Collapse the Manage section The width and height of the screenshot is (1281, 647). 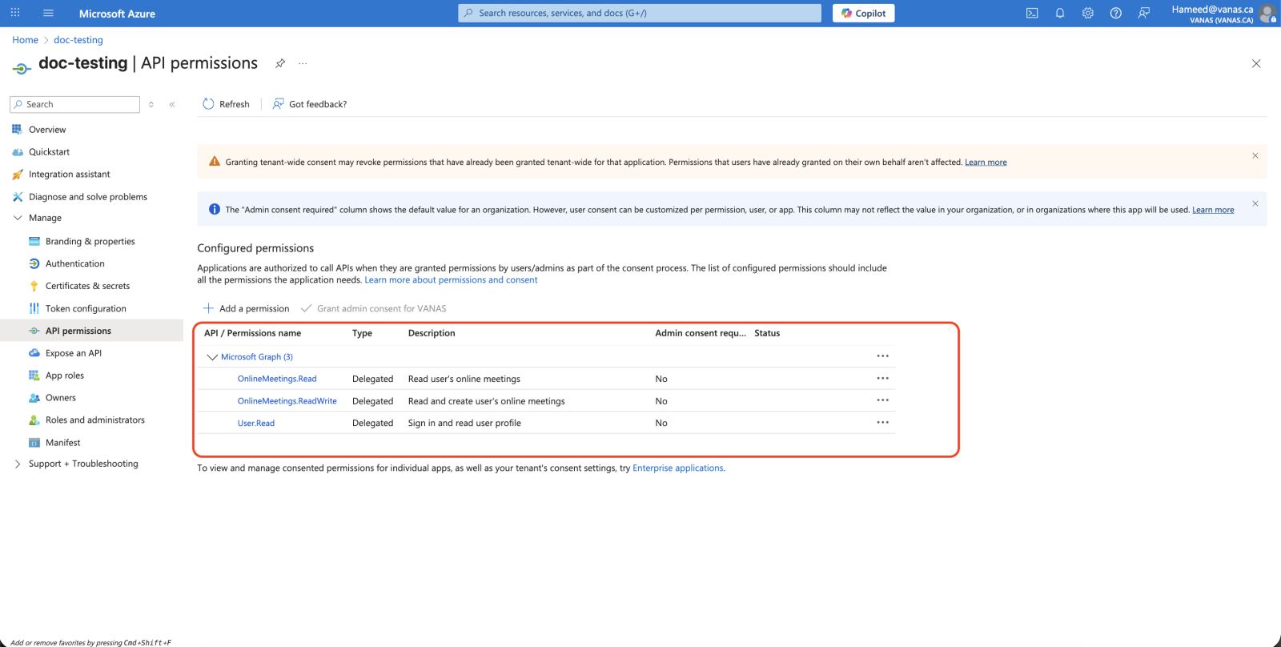18,218
